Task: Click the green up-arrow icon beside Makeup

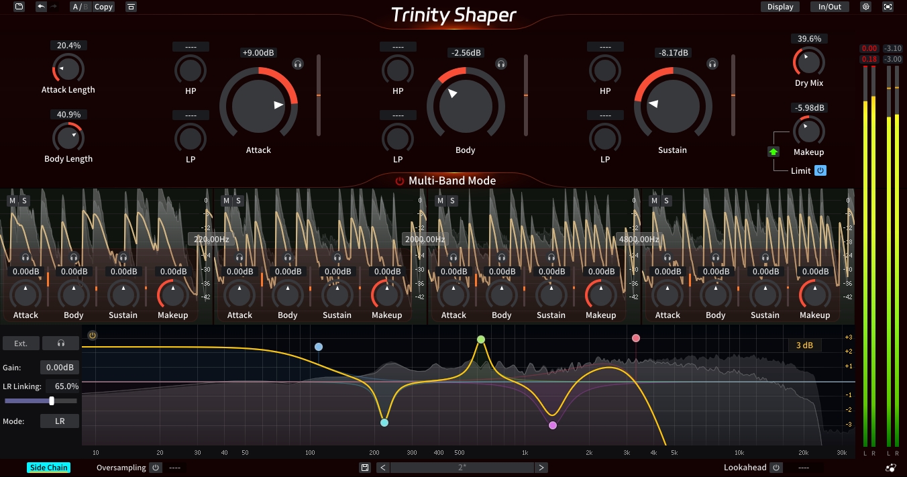Action: (x=773, y=152)
